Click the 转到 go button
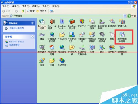 [x=132, y=16]
